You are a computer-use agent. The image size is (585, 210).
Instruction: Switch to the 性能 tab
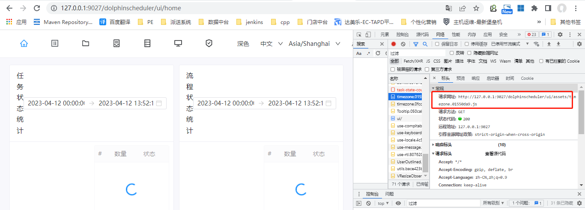click(456, 35)
